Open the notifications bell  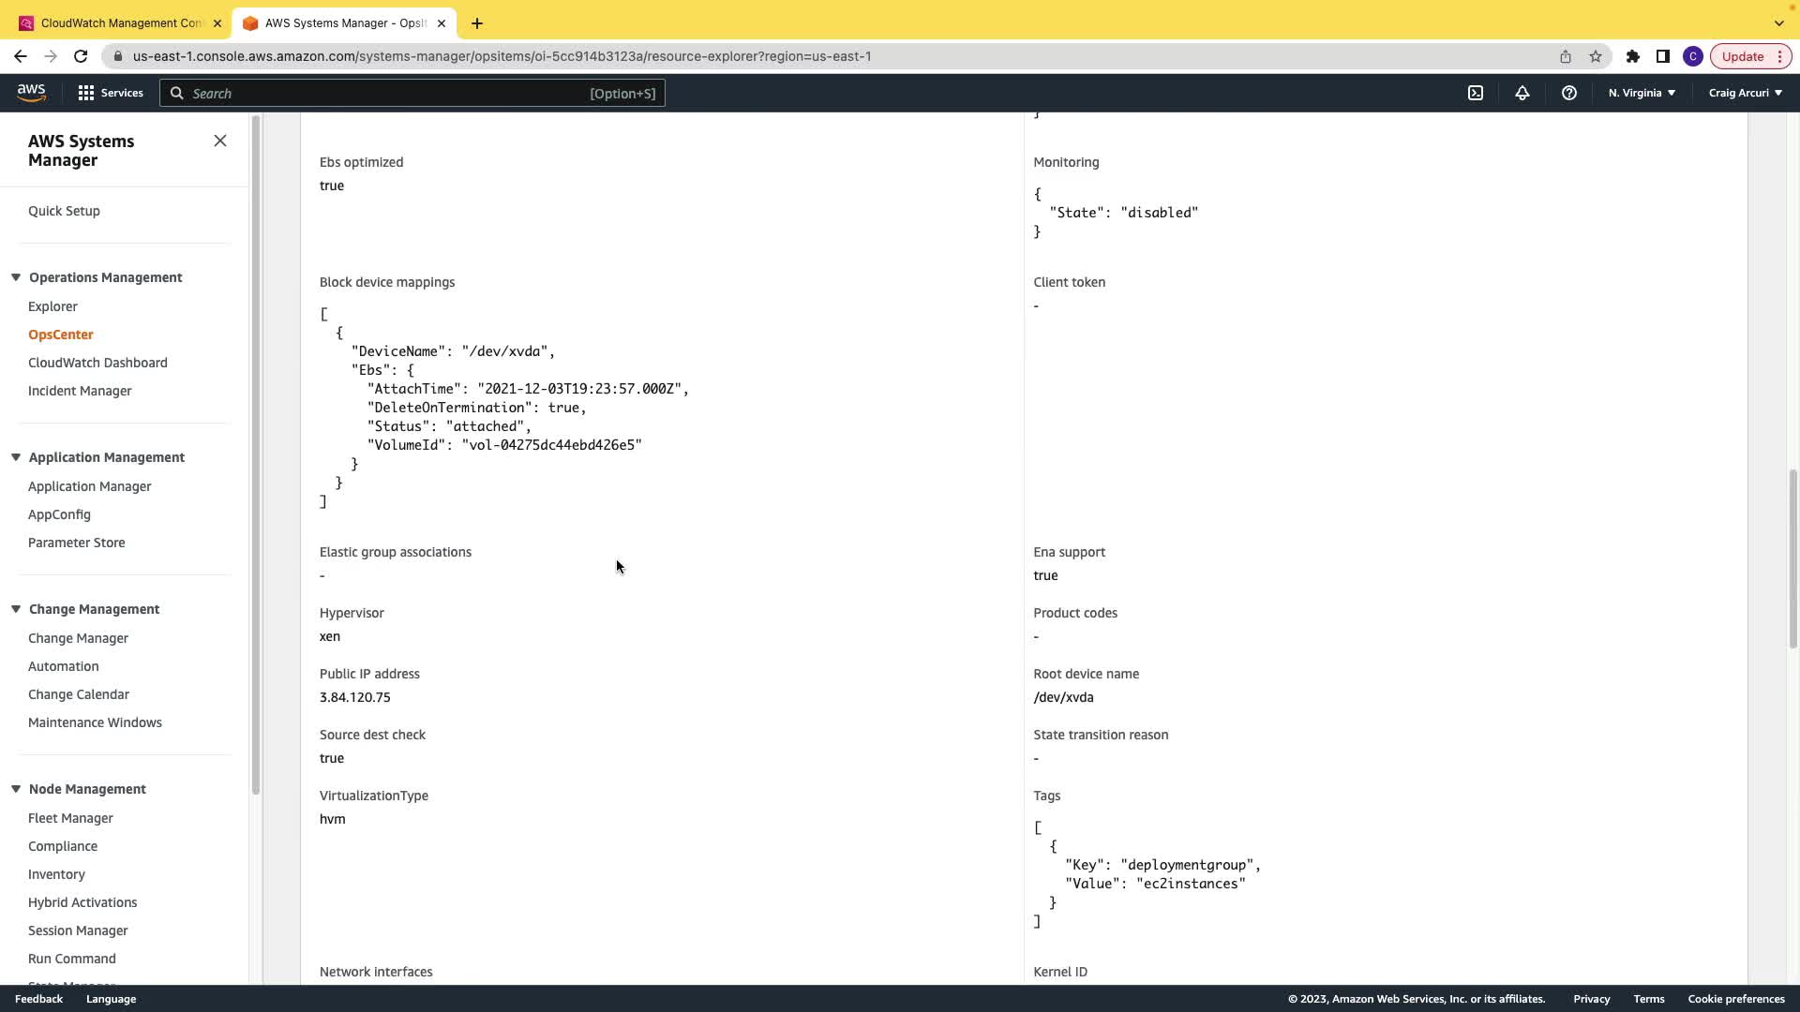[1522, 93]
